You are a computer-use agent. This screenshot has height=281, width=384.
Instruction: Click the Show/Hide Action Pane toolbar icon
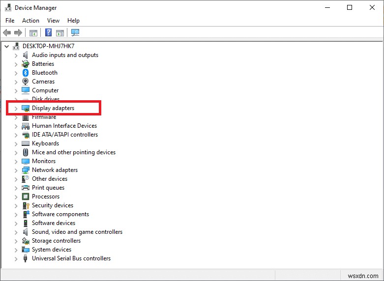(x=60, y=32)
